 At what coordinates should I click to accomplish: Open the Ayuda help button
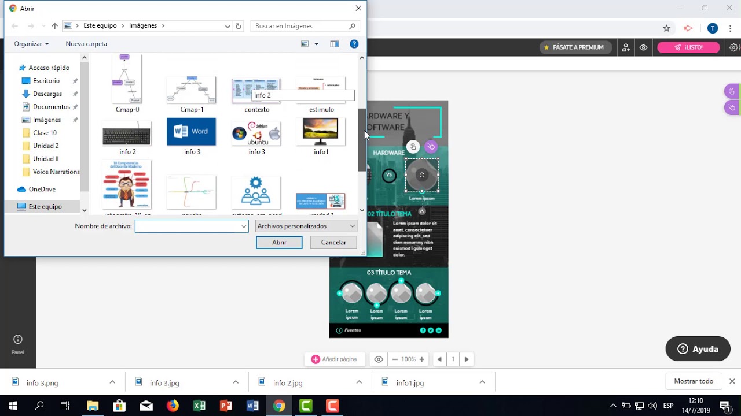coord(698,349)
